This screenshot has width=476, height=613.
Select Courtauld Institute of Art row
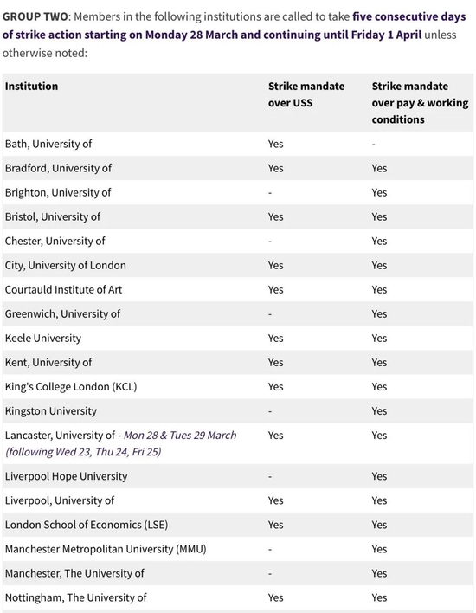point(238,289)
